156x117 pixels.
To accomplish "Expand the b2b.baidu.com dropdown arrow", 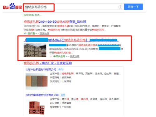I will [41, 15].
